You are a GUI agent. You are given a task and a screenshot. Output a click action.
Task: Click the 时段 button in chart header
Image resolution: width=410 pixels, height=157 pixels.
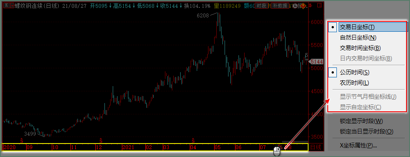pyautogui.click(x=261, y=6)
